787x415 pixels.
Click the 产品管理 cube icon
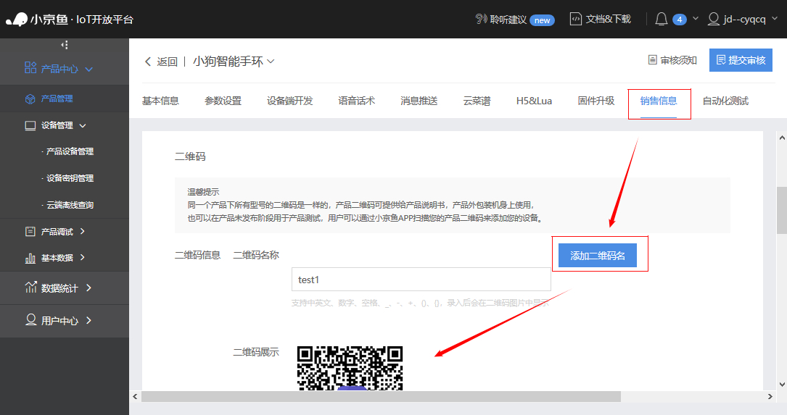(x=30, y=98)
